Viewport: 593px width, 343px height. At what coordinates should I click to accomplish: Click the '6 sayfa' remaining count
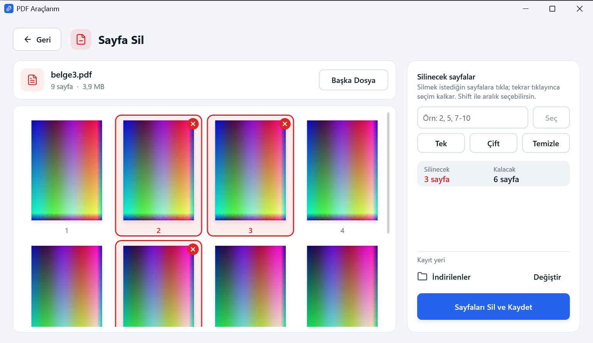(x=506, y=179)
